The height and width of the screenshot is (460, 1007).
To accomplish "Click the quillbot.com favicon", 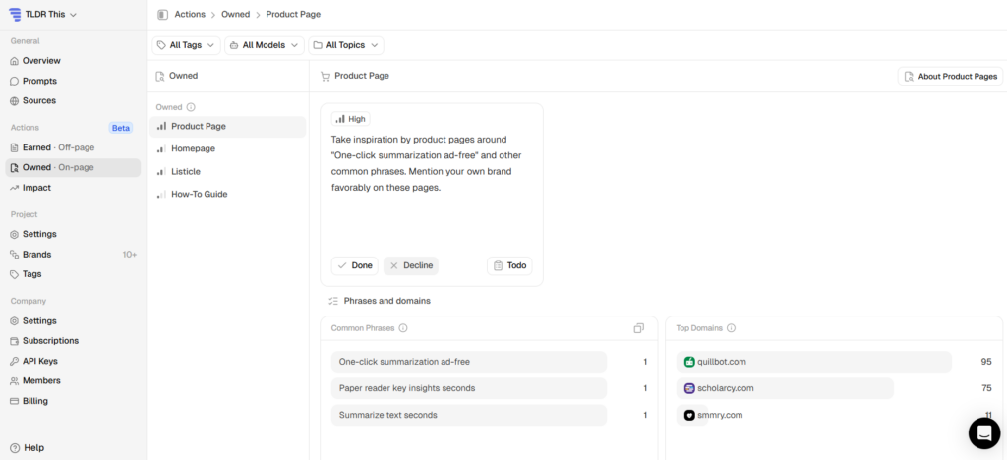I will pyautogui.click(x=689, y=361).
